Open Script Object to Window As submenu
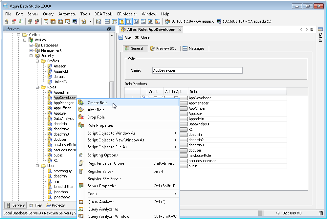The height and width of the screenshot is (219, 327). (128, 133)
